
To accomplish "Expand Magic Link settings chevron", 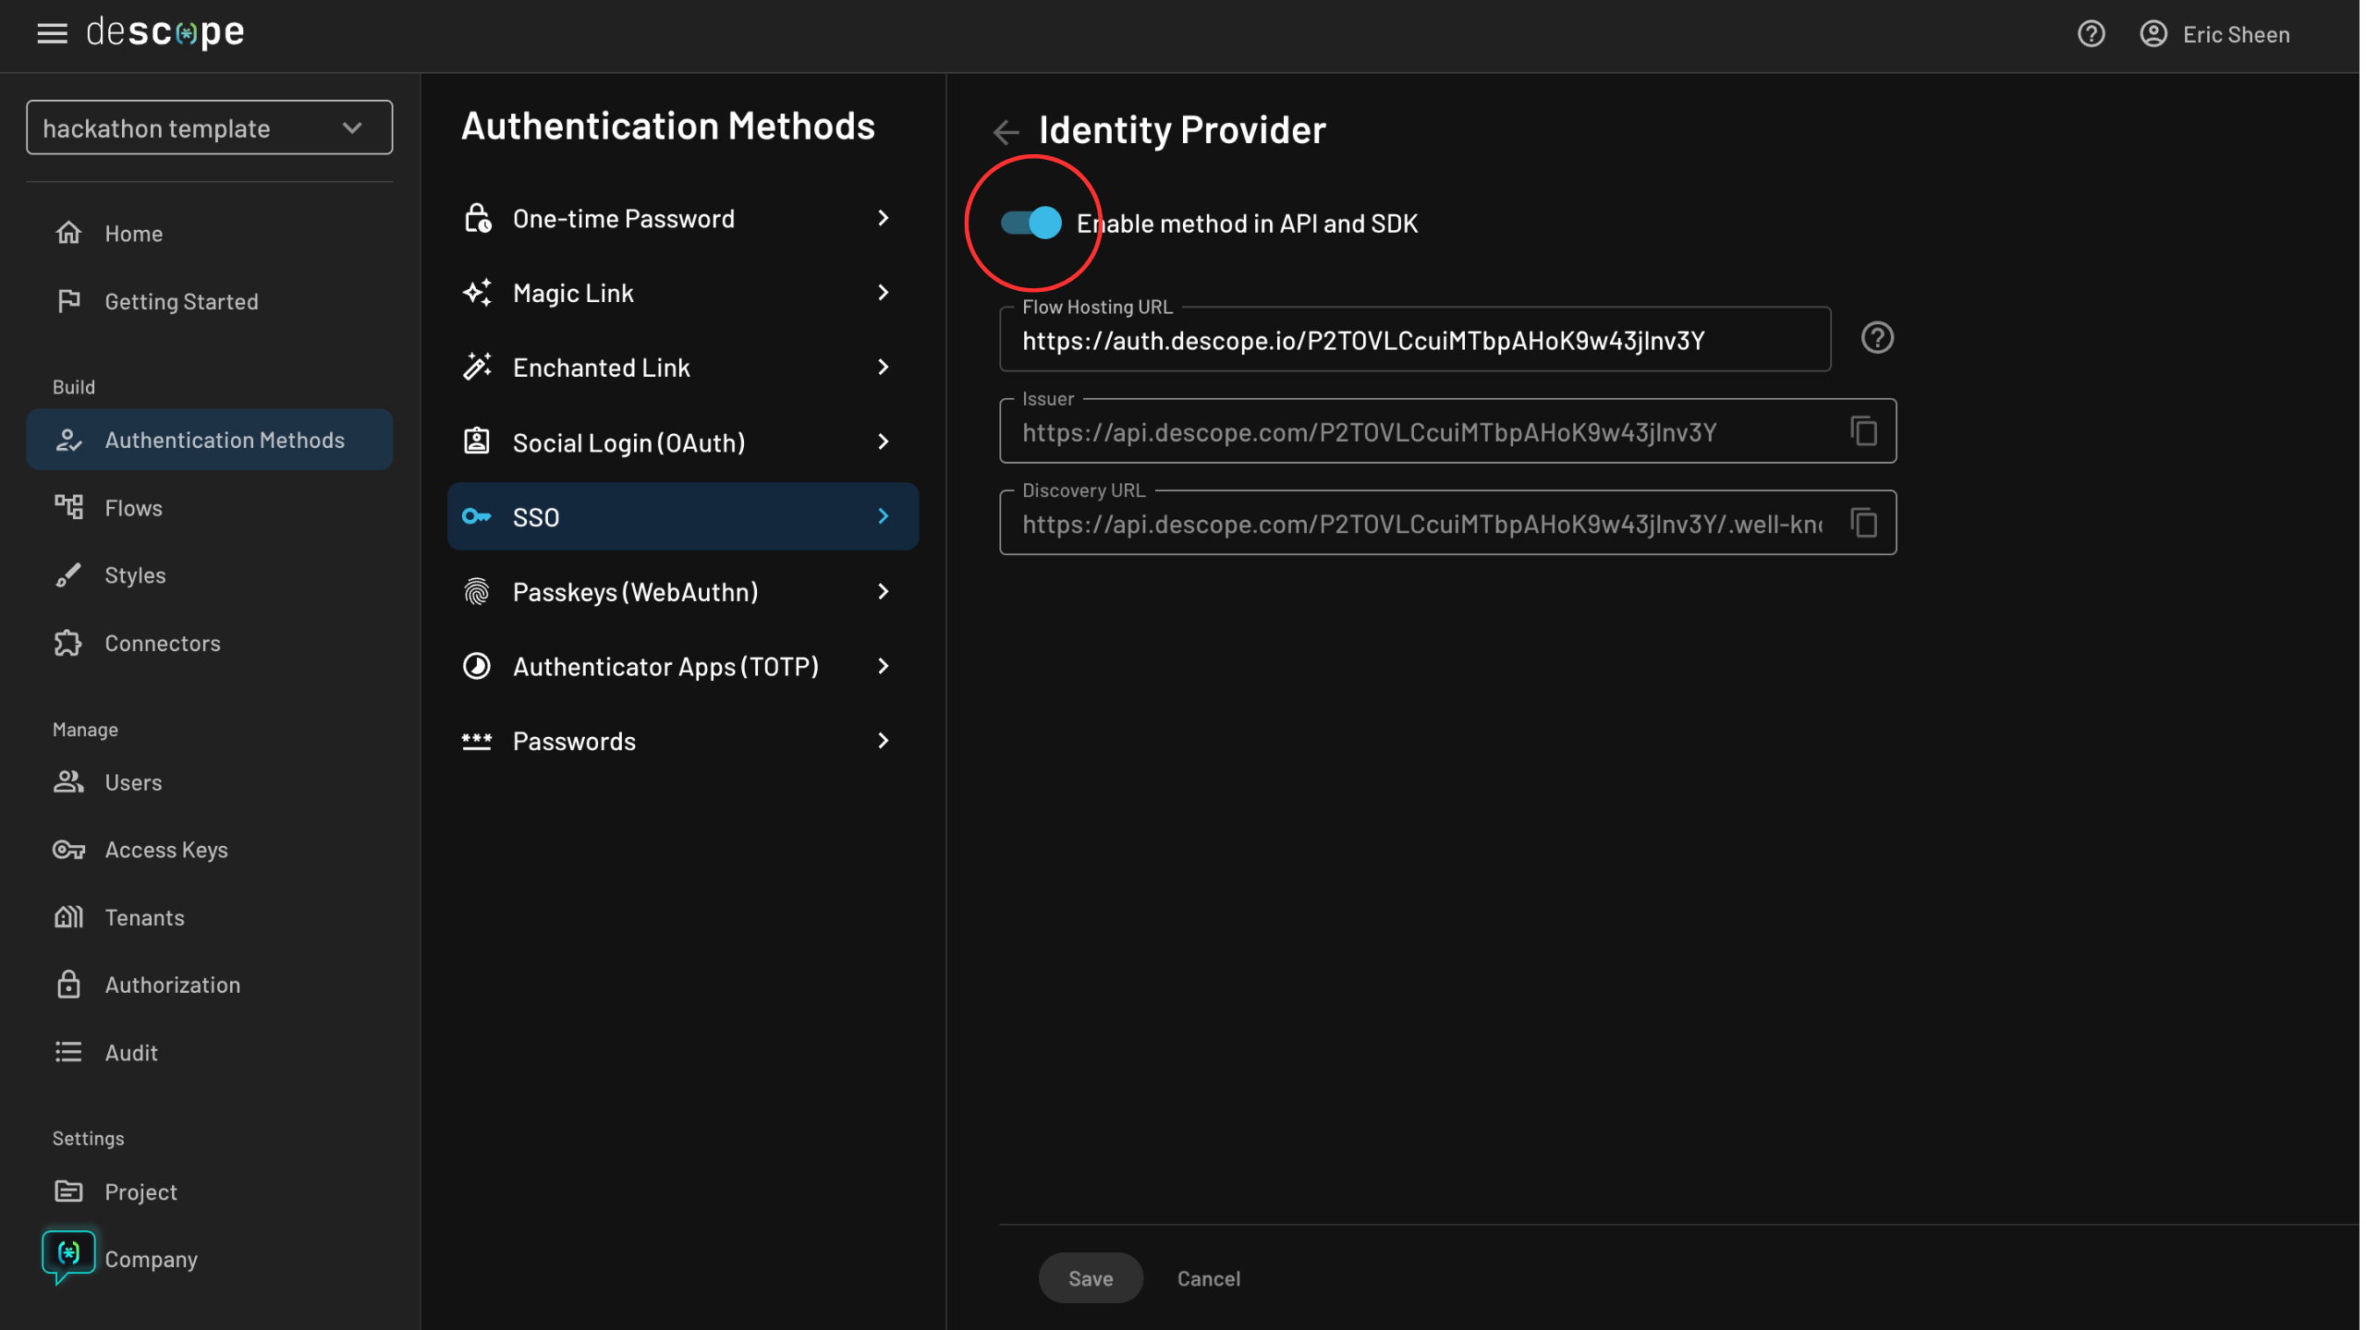I will point(883,293).
